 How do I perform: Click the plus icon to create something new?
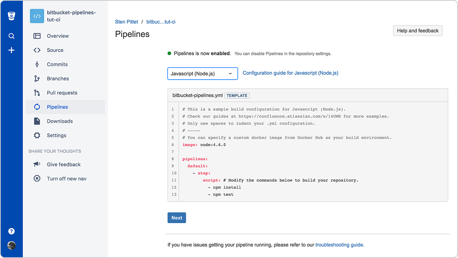click(x=11, y=50)
